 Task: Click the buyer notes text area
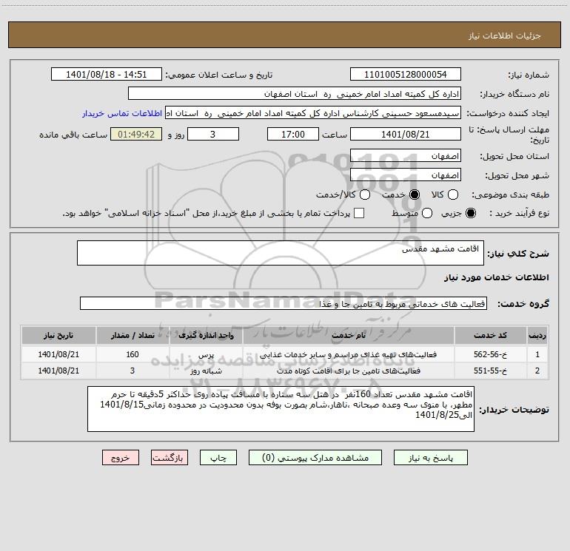coord(281,409)
